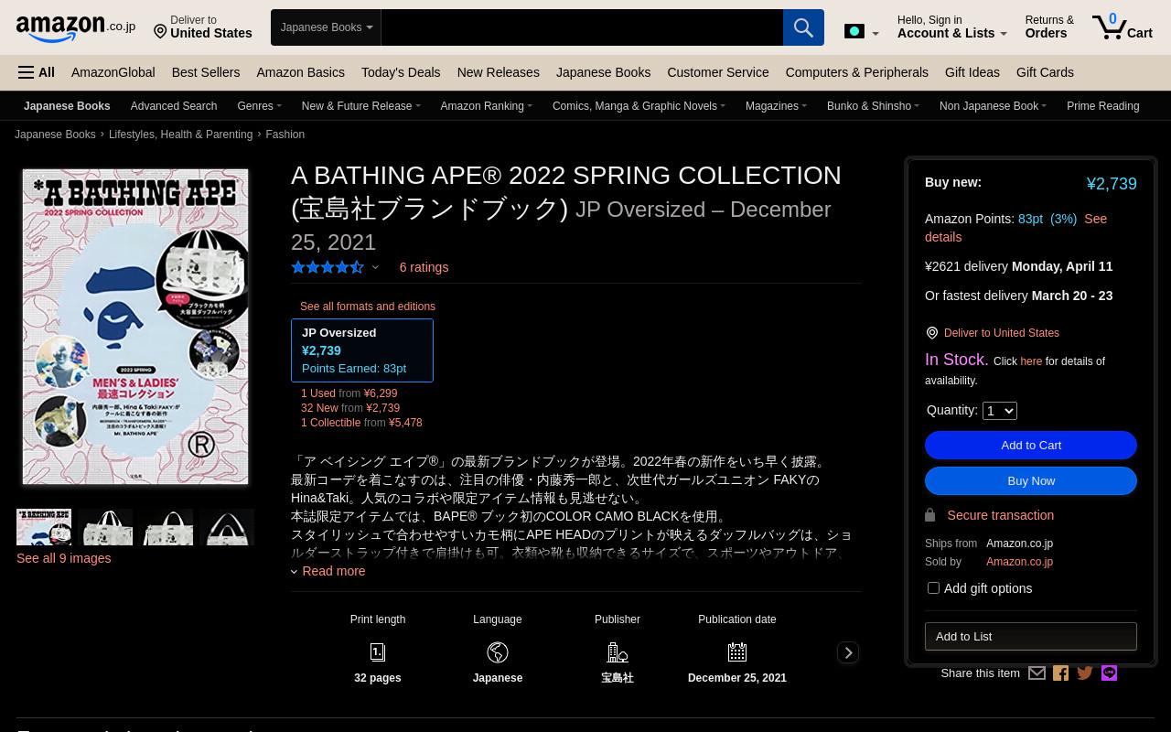Screen dimensions: 1171x732
Task: Open the 6 ratings link
Action: 424,267
